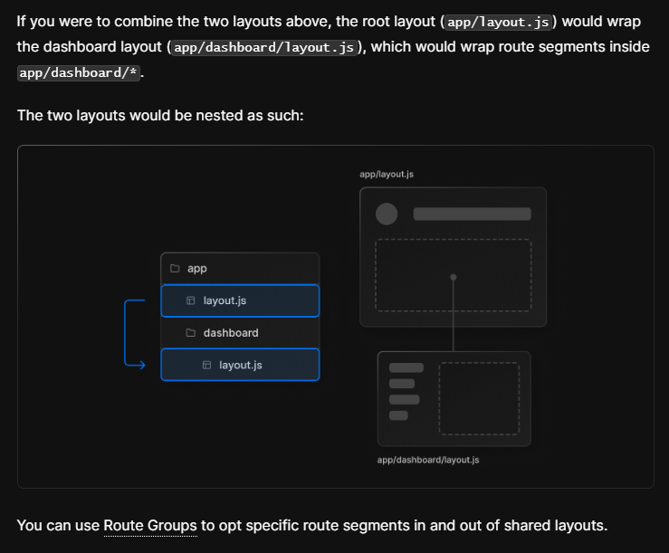Image resolution: width=669 pixels, height=553 pixels.
Task: Click the avatar circle in root layout mockup
Action: pos(387,214)
